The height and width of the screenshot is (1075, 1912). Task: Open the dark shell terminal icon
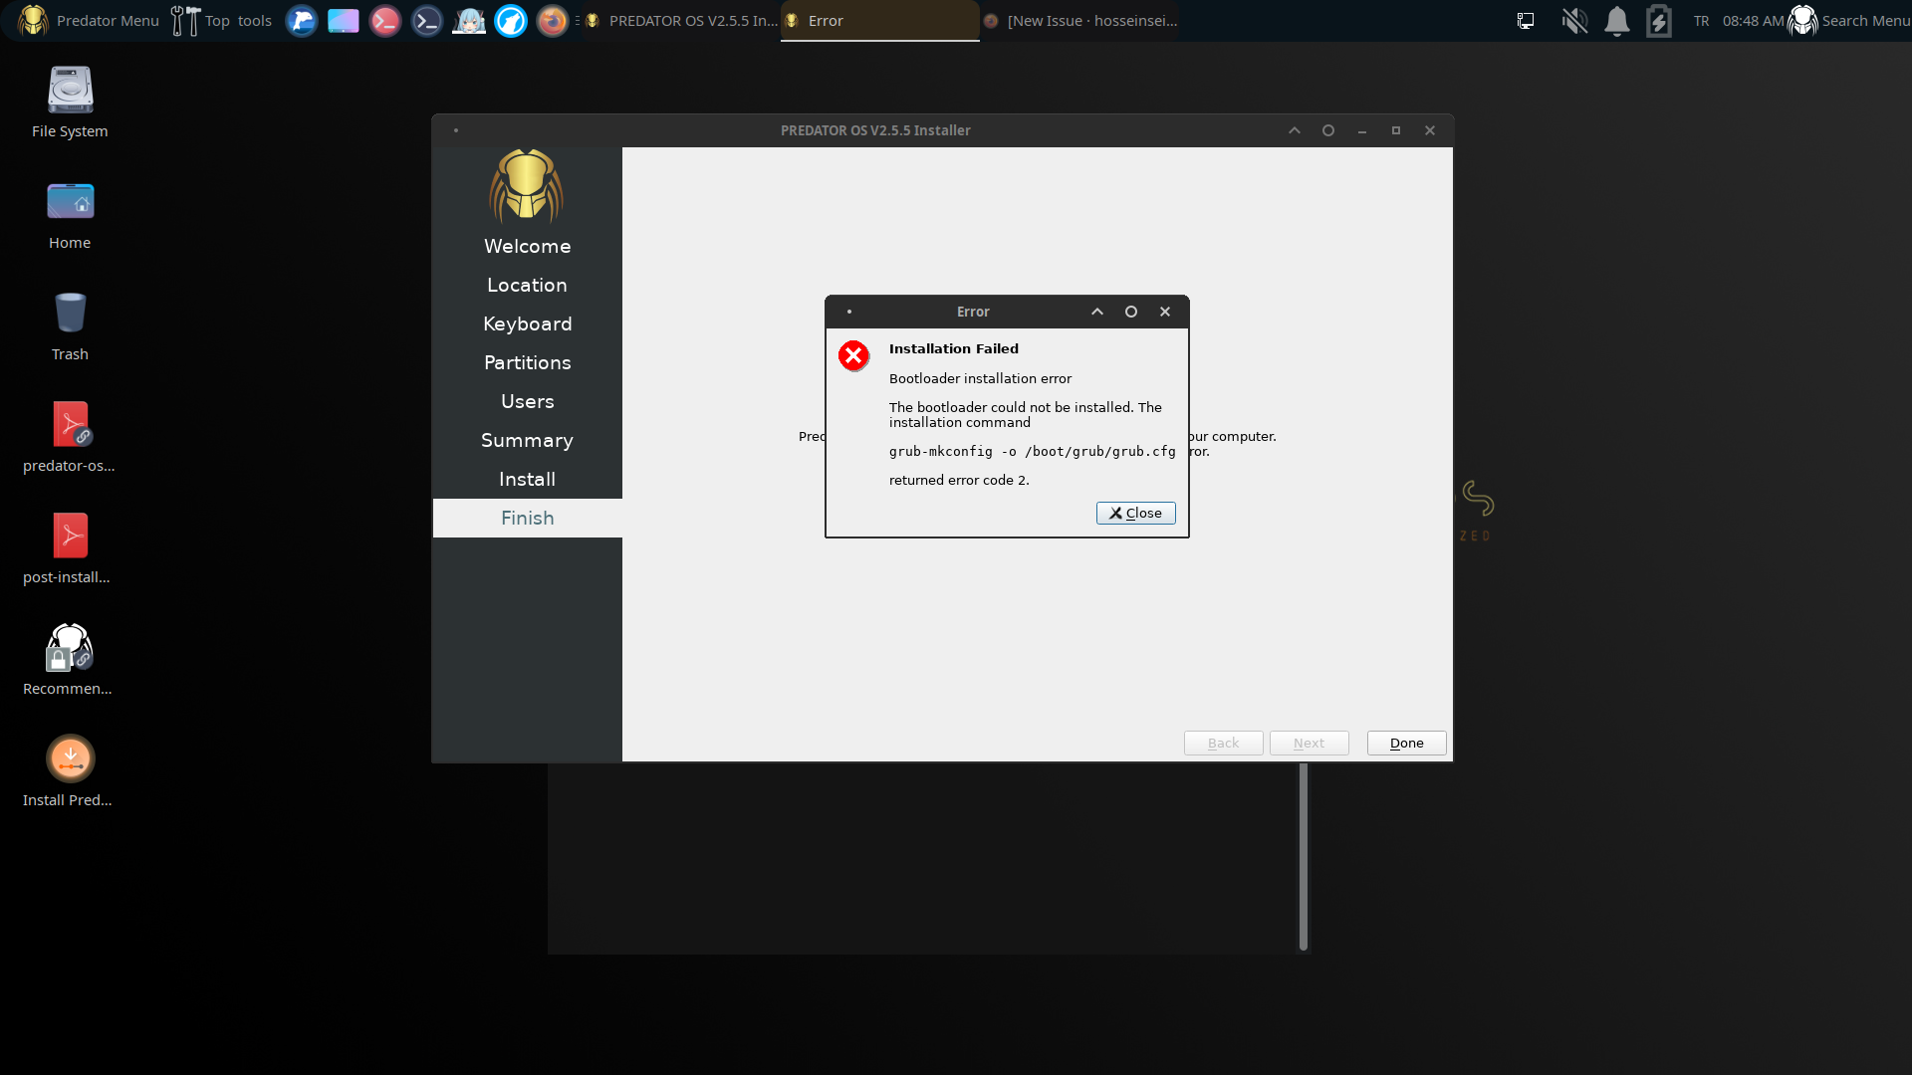coord(426,20)
